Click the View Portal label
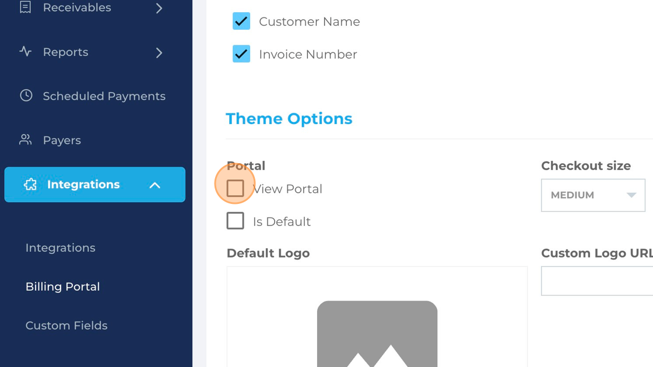Viewport: 653px width, 367px height. pyautogui.click(x=288, y=189)
